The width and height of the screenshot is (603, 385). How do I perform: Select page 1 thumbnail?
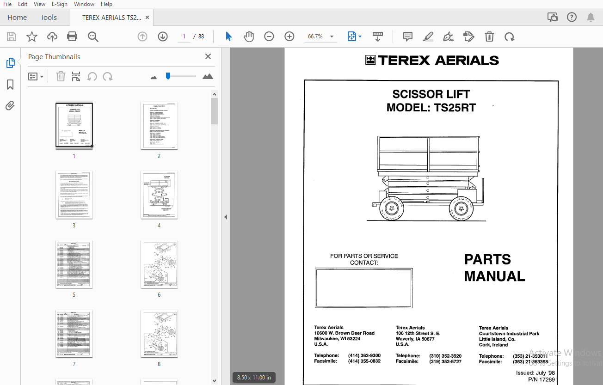pyautogui.click(x=74, y=125)
